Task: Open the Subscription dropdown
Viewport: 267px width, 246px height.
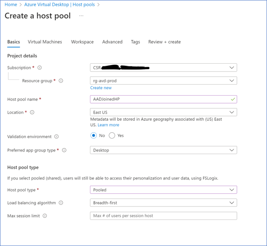Action: pos(164,68)
